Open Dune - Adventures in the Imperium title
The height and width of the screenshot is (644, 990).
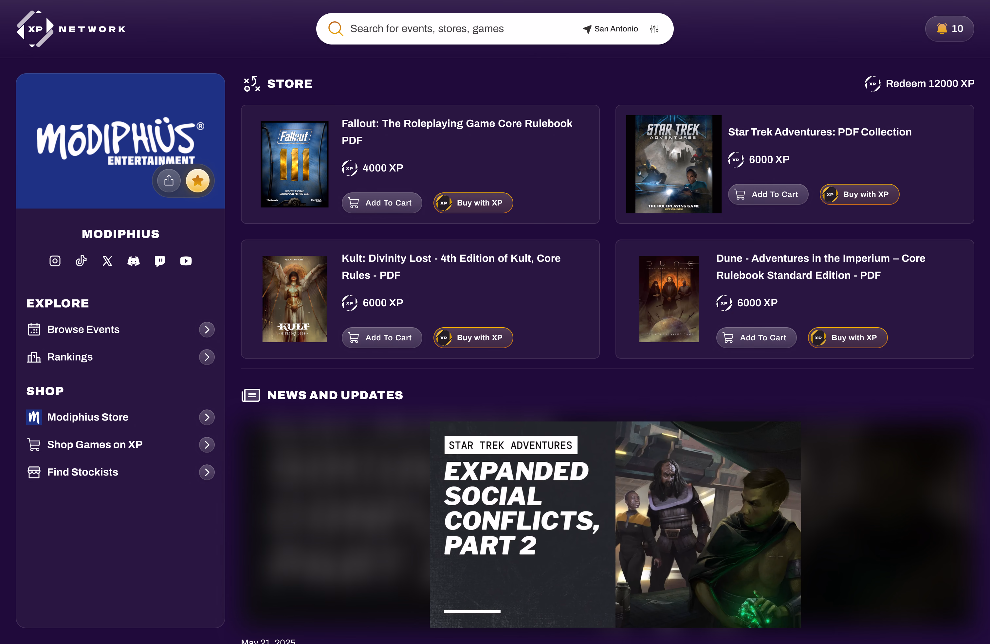pyautogui.click(x=820, y=266)
